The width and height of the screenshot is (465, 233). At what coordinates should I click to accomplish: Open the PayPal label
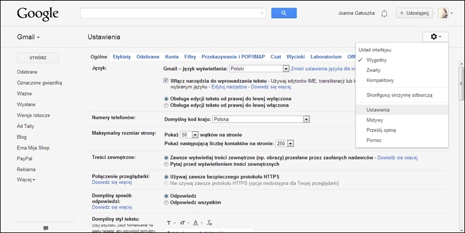pos(24,159)
